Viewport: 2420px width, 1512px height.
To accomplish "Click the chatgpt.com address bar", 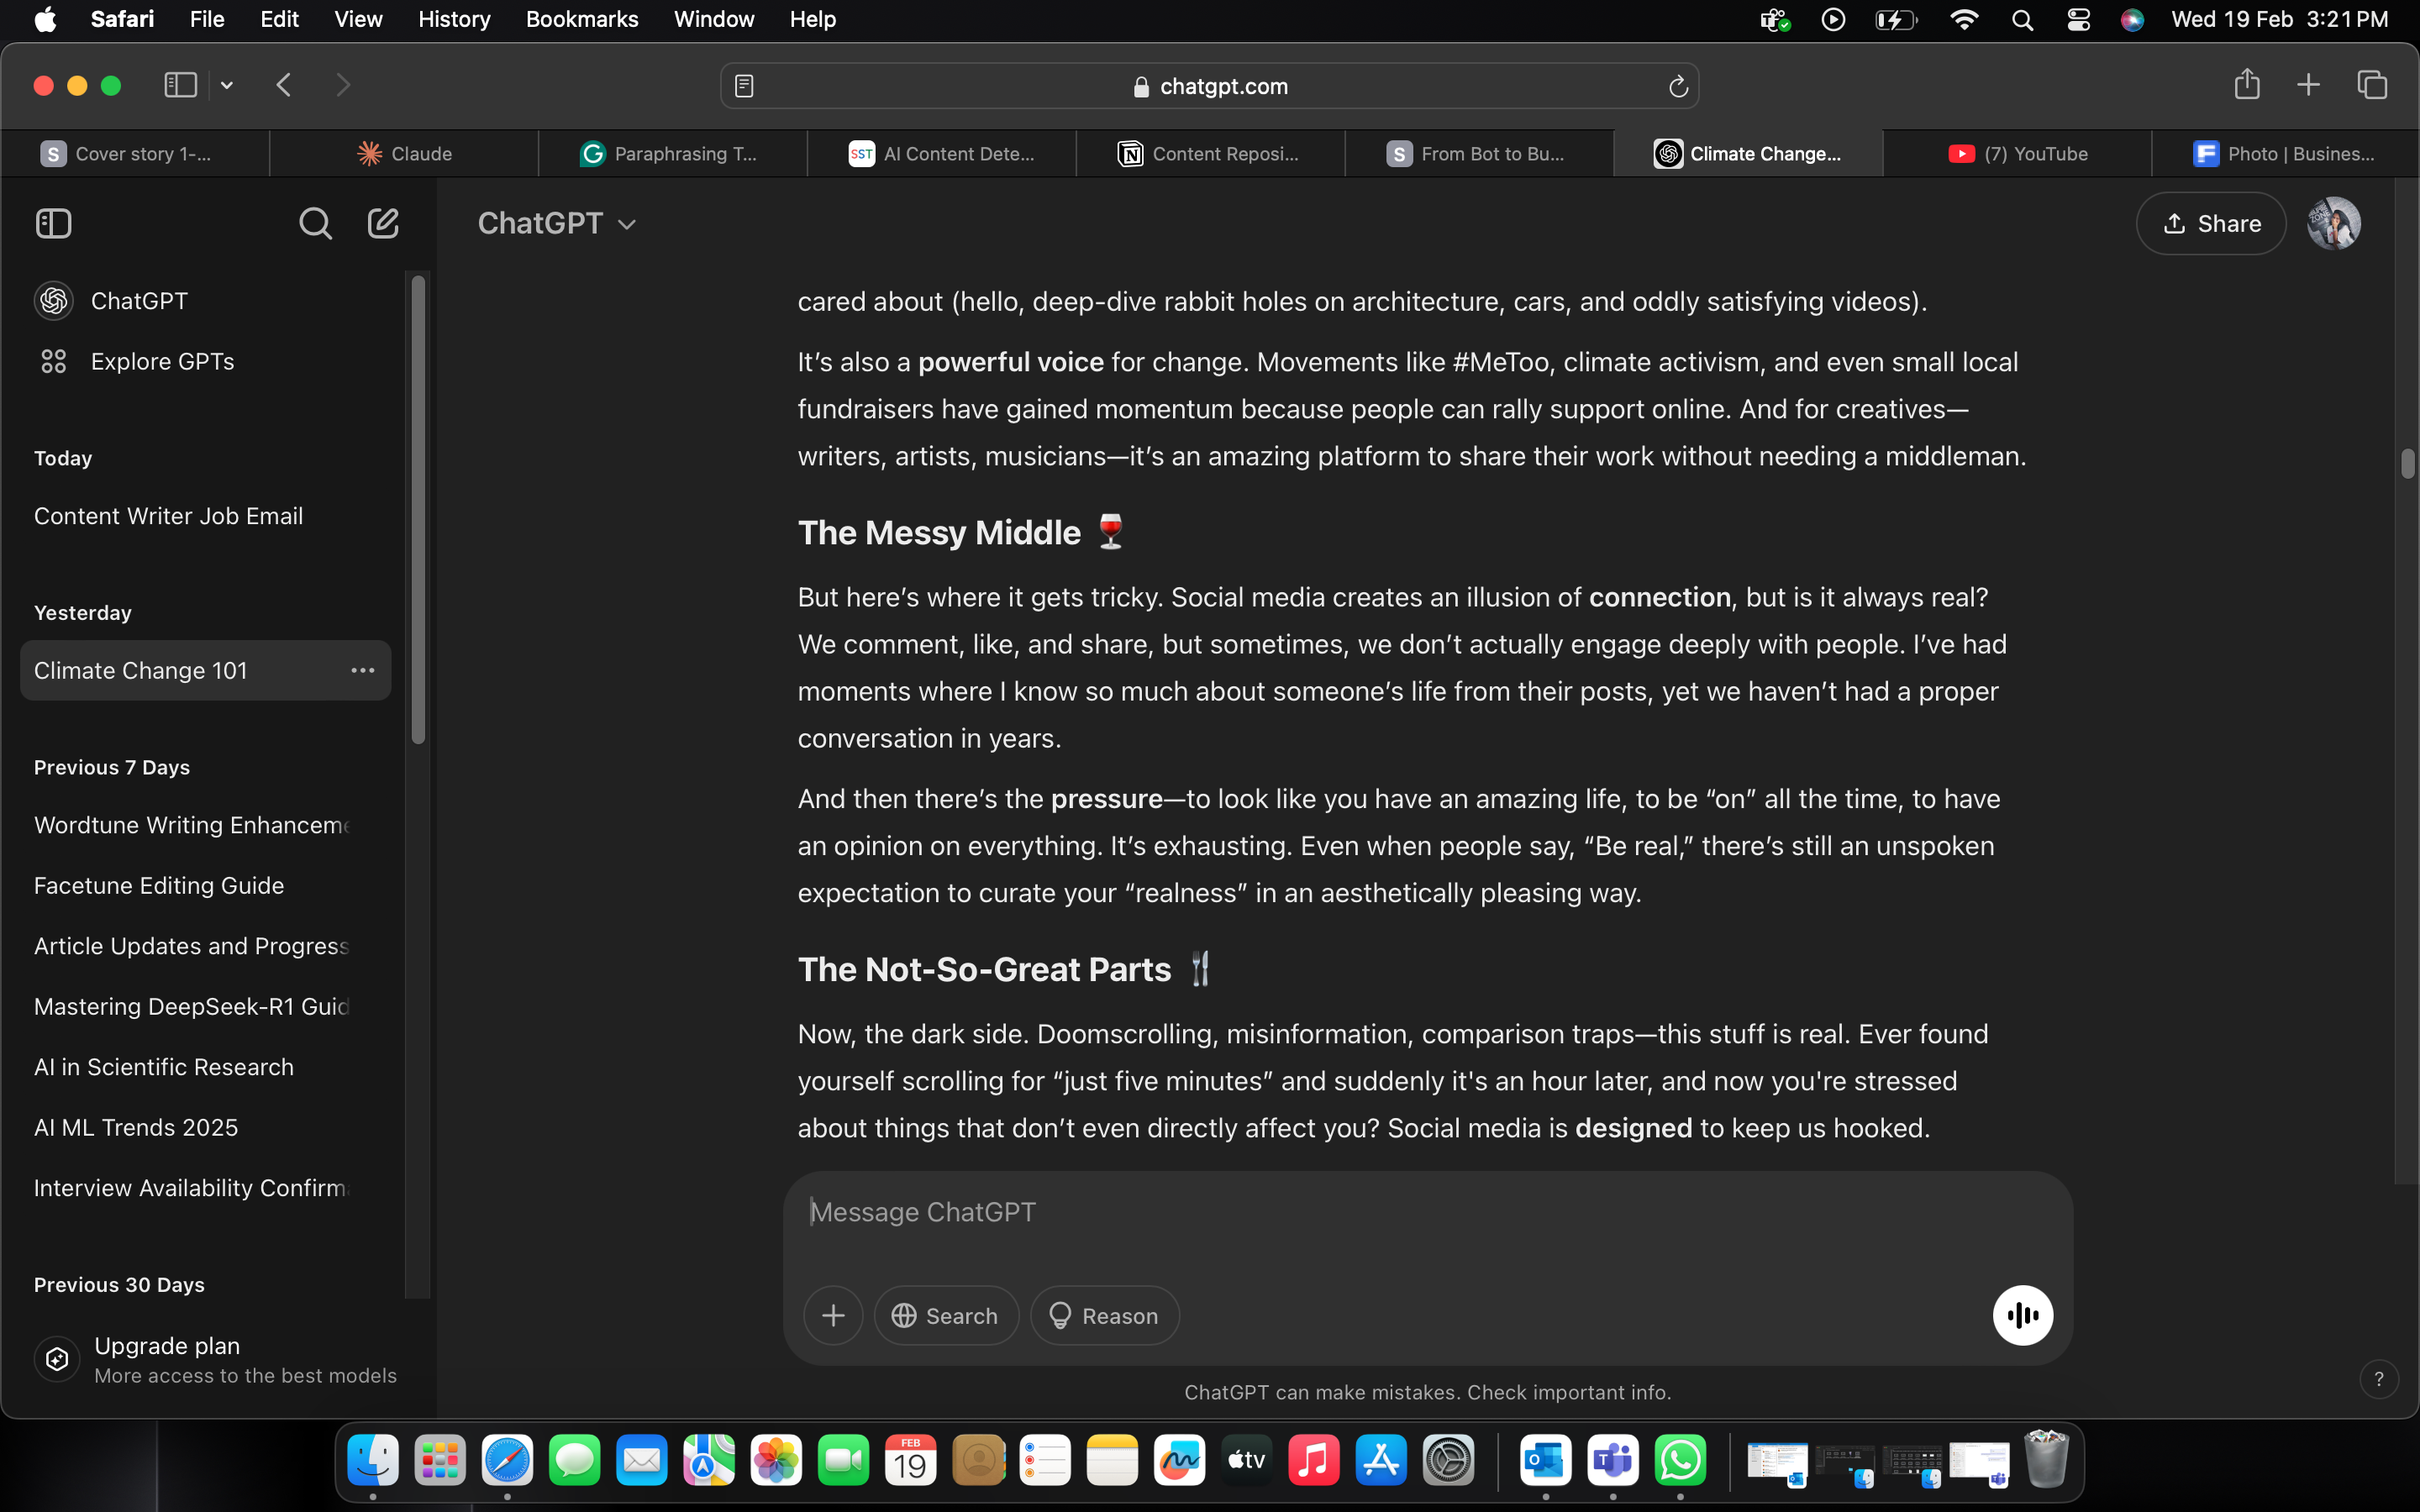I will [1209, 86].
